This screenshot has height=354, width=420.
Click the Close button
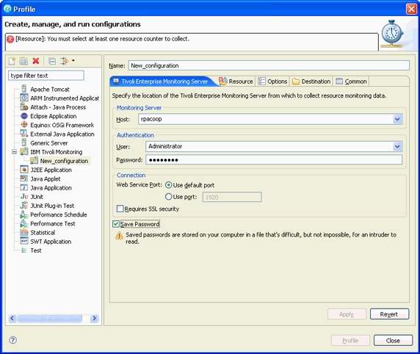pos(393,340)
